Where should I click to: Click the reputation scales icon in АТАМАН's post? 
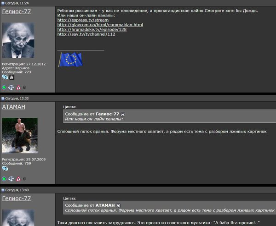click(11, 179)
